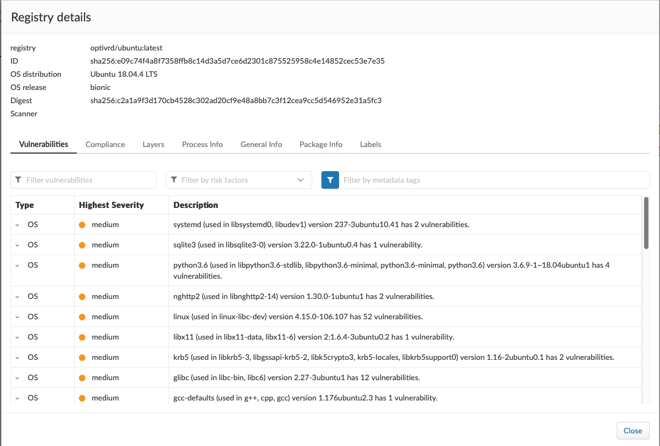Screen dimensions: 660x446
Task: Expand the systemd vulnerability row
Action: click(x=18, y=225)
